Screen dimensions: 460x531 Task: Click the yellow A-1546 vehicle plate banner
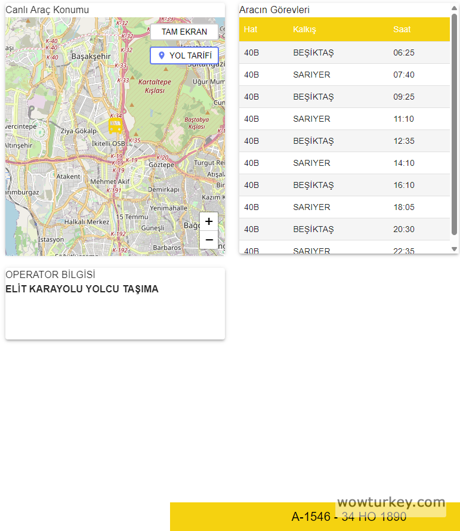point(314,517)
